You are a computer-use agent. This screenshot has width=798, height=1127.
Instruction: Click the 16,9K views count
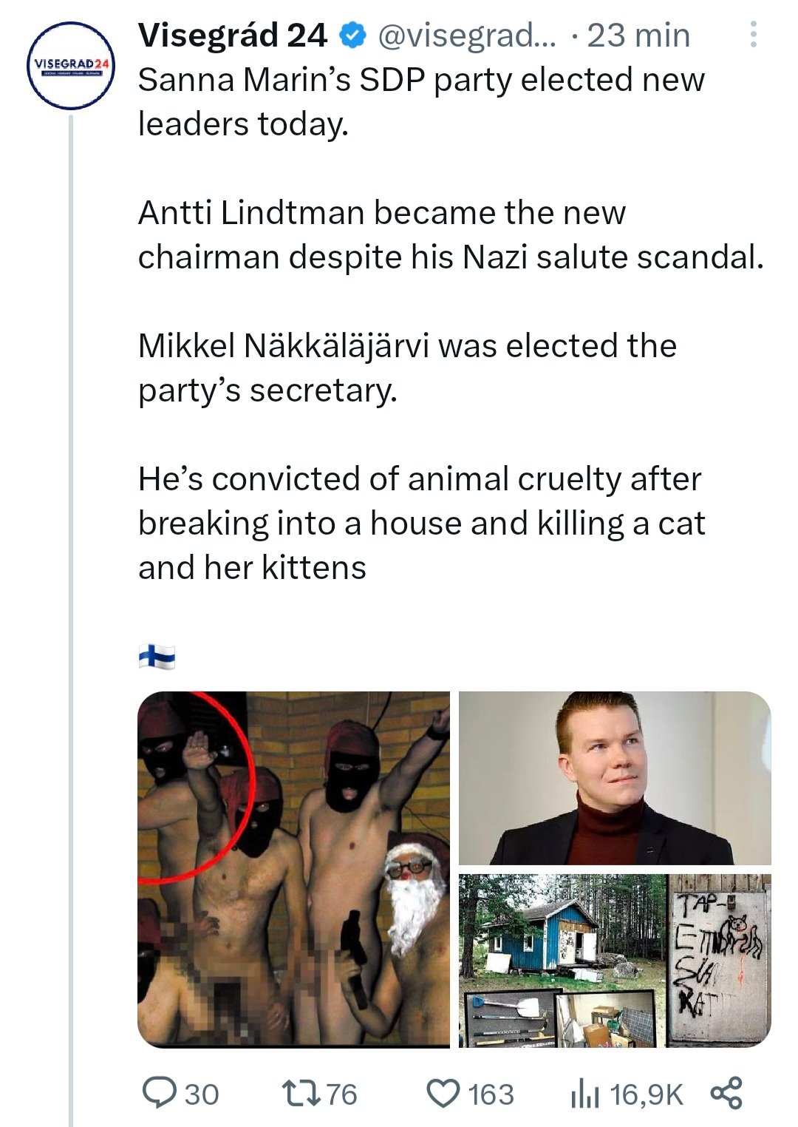(x=647, y=1094)
